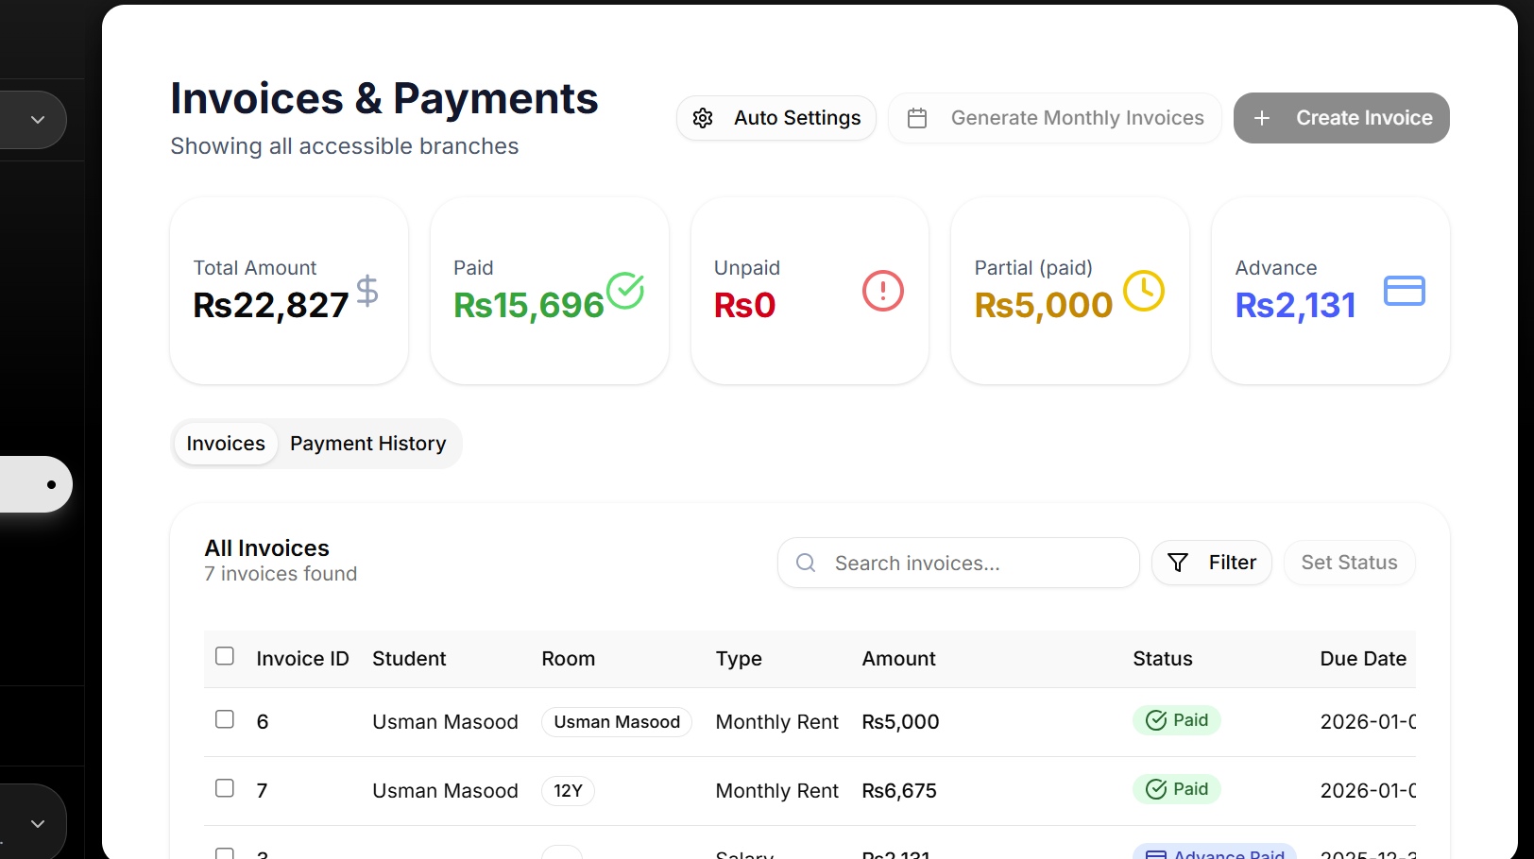Click the red alert icon in Unpaid card
Image resolution: width=1534 pixels, height=859 pixels.
tap(882, 291)
